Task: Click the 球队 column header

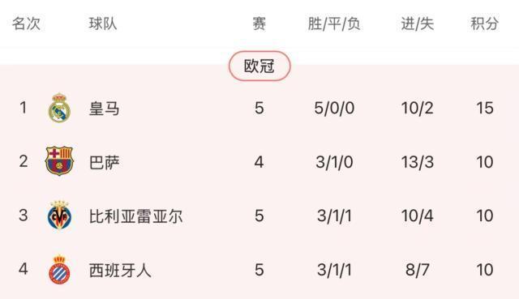Action: [x=103, y=23]
